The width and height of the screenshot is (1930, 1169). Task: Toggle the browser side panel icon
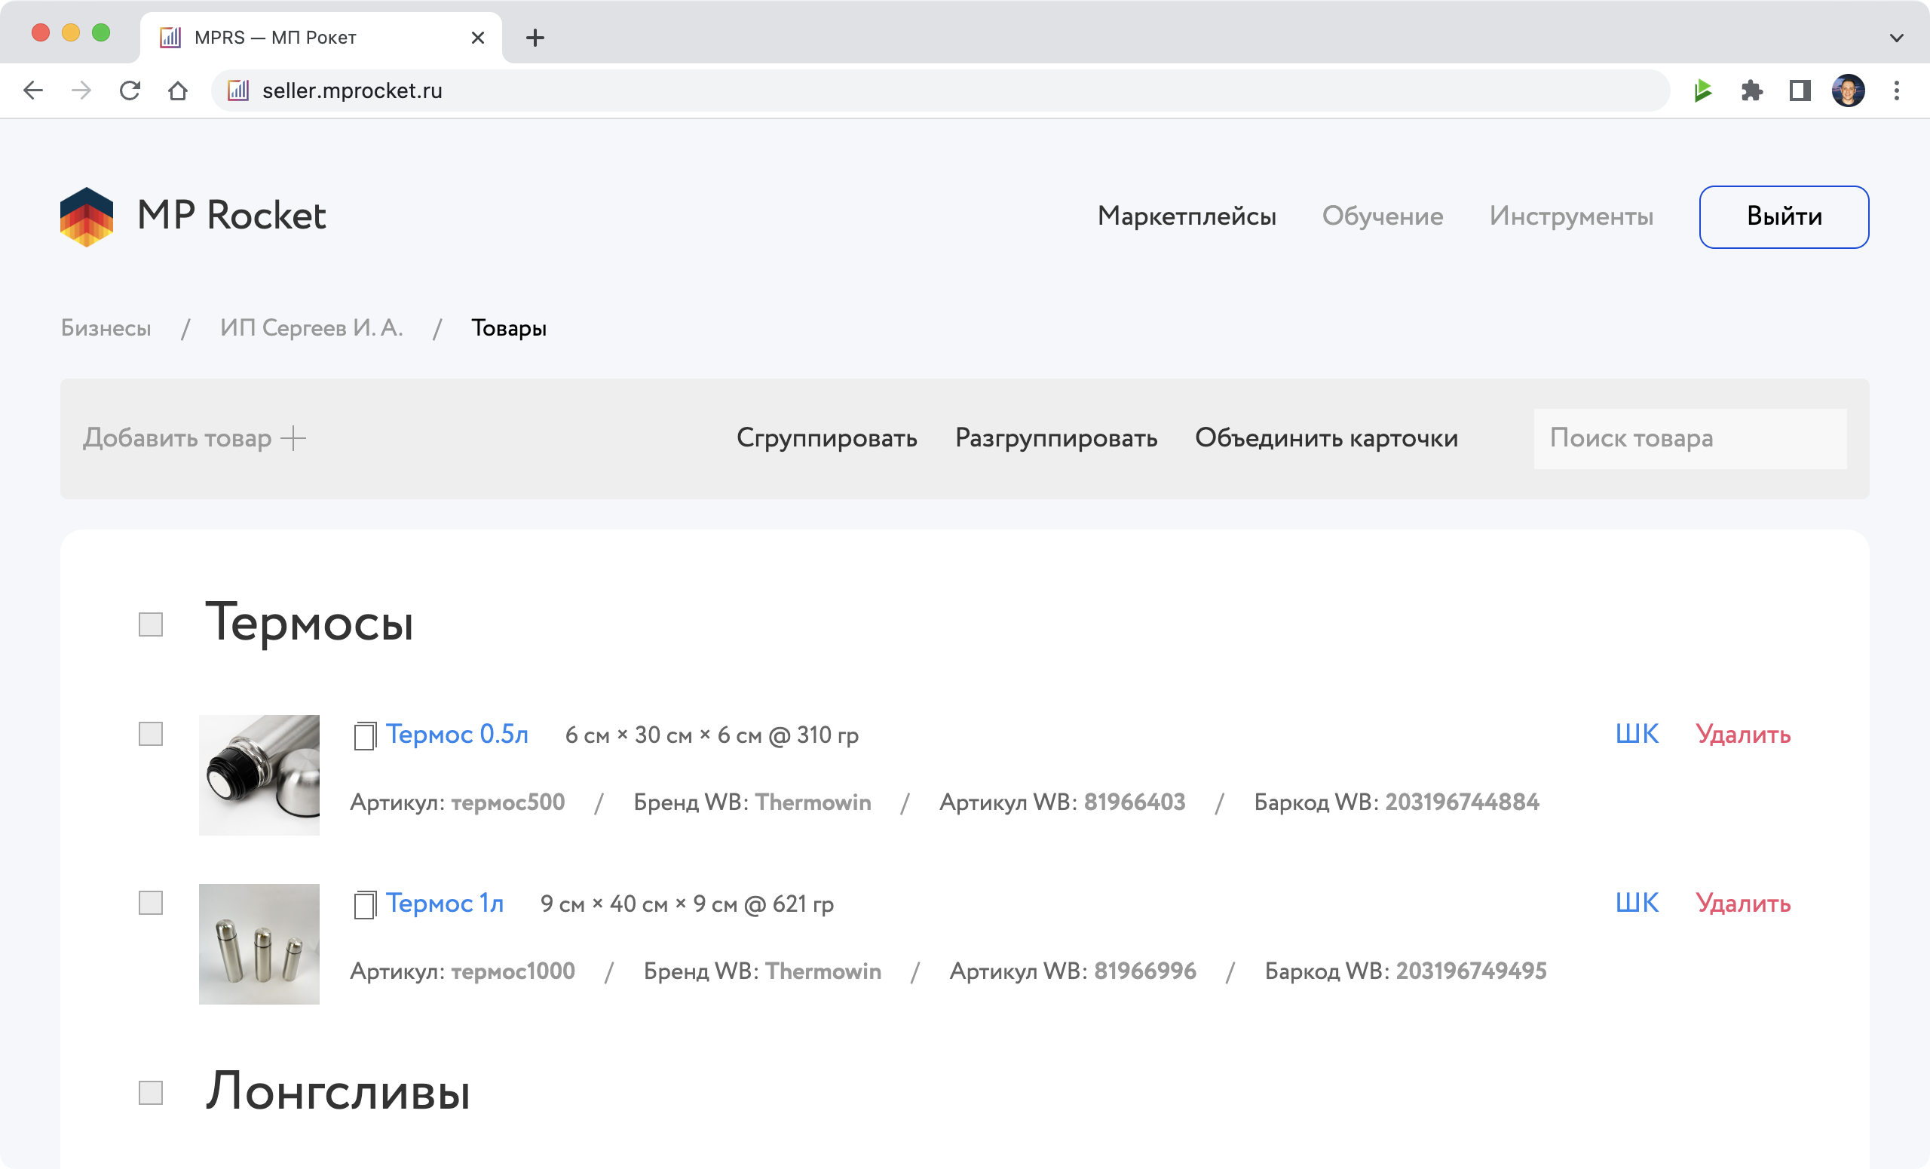click(x=1800, y=91)
